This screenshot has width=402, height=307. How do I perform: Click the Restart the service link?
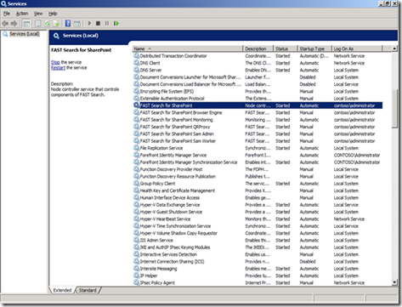click(x=58, y=68)
